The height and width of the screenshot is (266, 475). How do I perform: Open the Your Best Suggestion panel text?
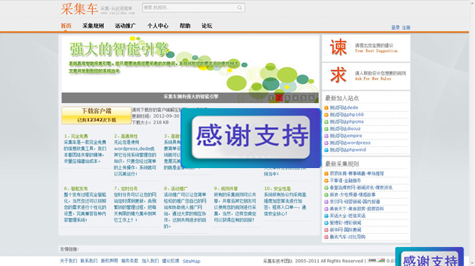click(376, 51)
